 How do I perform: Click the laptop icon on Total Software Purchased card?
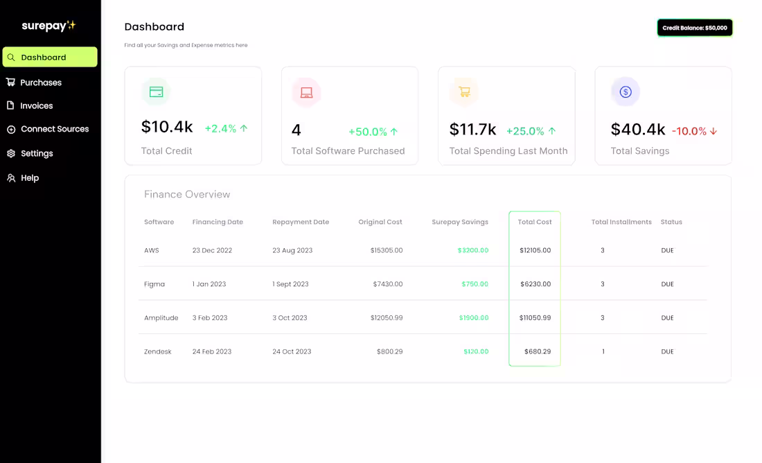tap(305, 91)
